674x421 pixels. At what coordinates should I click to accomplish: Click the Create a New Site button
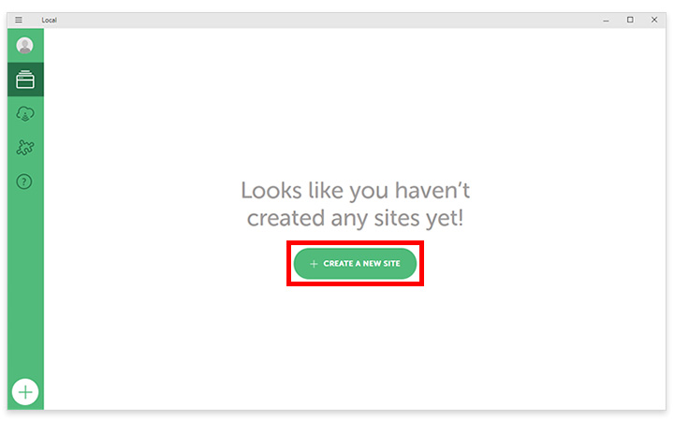coord(355,263)
